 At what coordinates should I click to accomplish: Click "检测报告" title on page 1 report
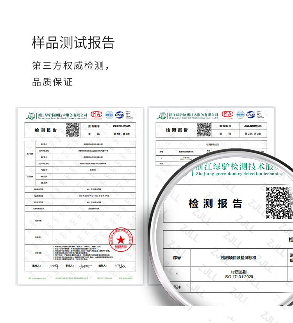tap(46, 130)
